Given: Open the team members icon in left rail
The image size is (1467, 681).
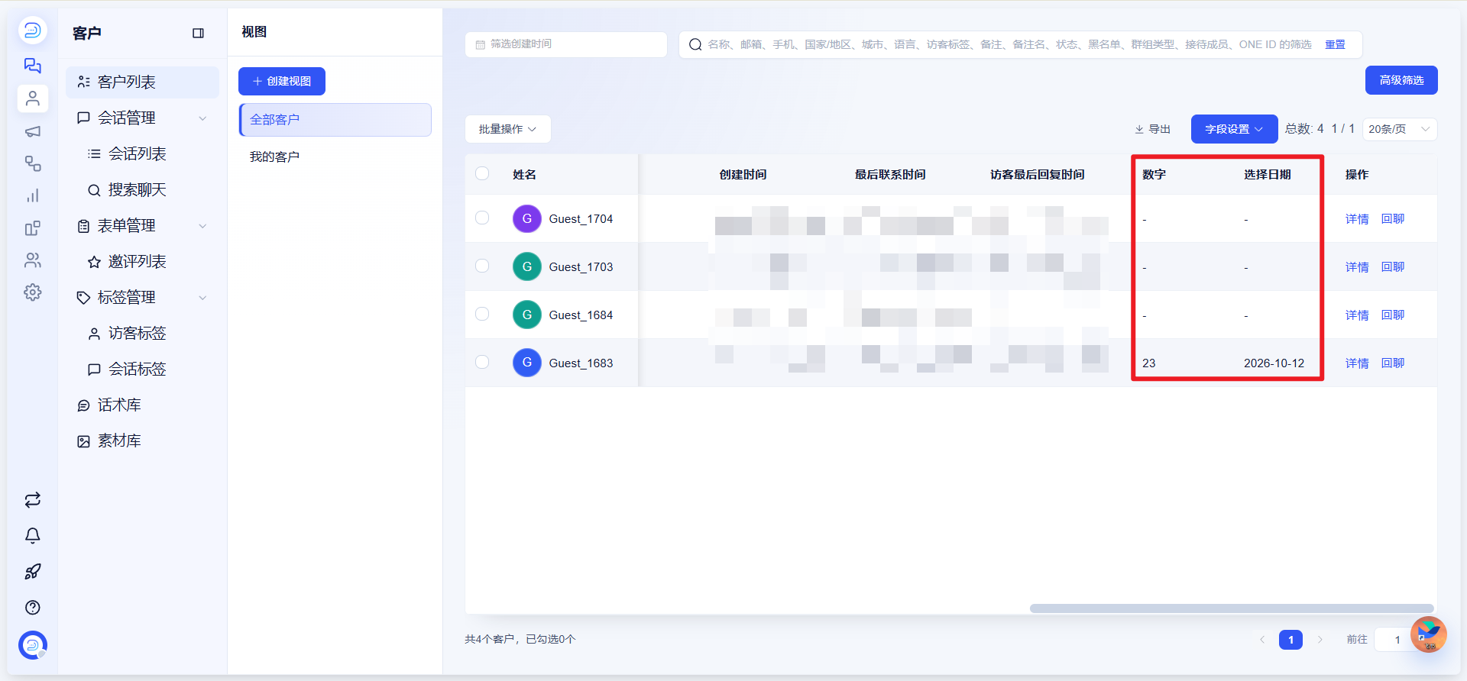Looking at the screenshot, I should (x=32, y=260).
